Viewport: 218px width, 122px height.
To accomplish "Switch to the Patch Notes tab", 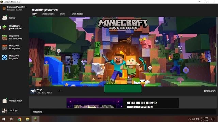I will [77, 14].
